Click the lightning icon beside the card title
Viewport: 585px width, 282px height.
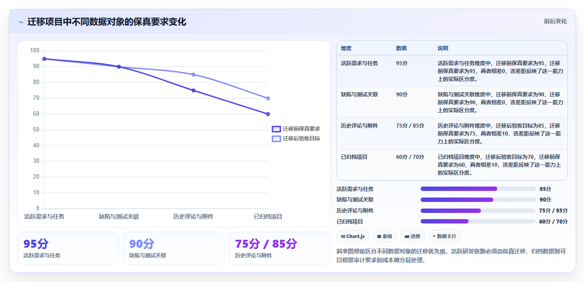point(21,22)
